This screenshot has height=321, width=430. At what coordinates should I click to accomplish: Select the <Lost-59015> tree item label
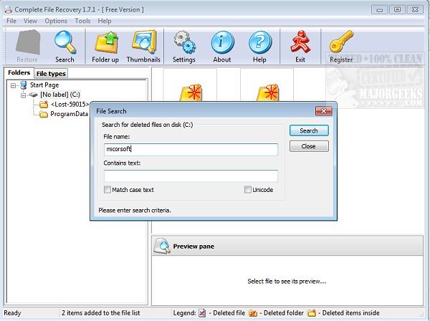(x=70, y=104)
